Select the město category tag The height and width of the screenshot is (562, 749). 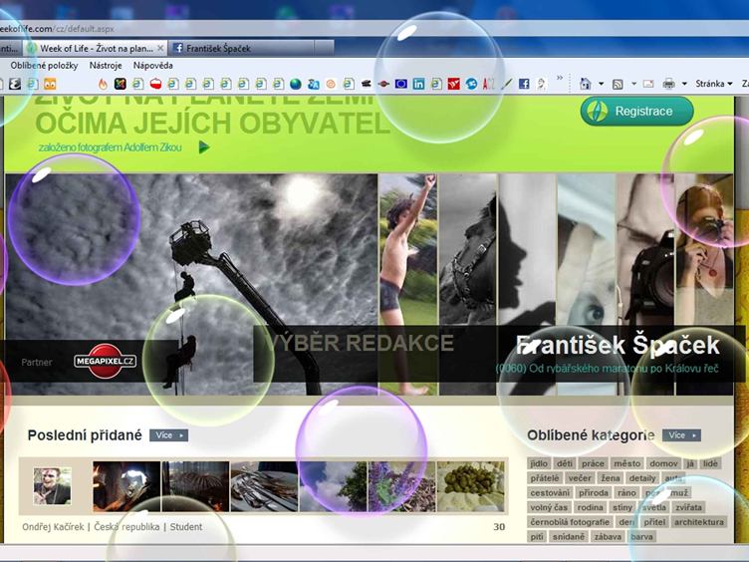626,463
